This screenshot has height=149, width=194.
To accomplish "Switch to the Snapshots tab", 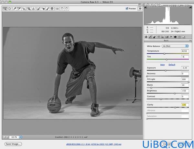I will click(184, 37).
